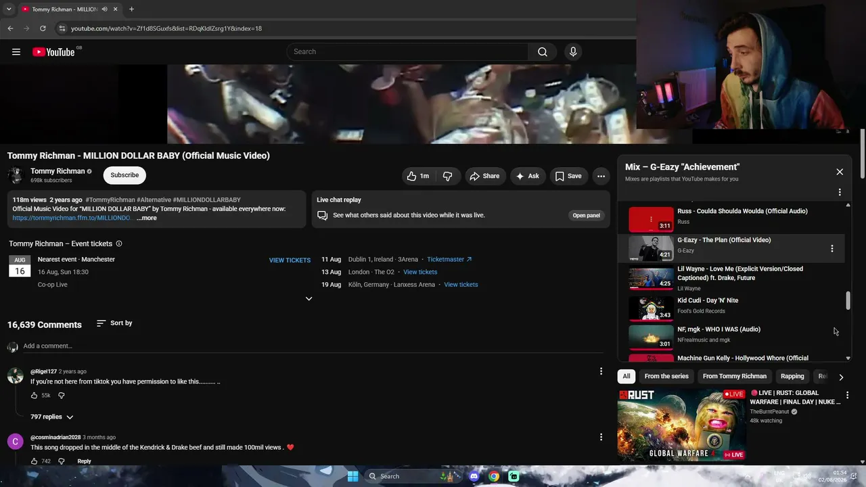
Task: Play NF, mgk WHO I WAS
Action: point(731,335)
